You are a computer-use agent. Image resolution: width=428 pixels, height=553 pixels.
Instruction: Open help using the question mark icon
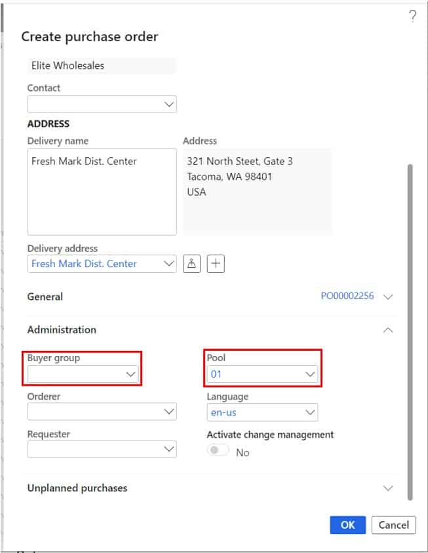[412, 16]
